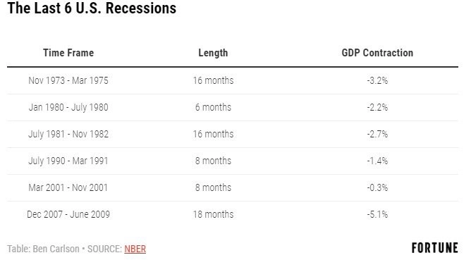Select the 6 months length cell
This screenshot has width=471, height=260.
(x=213, y=107)
